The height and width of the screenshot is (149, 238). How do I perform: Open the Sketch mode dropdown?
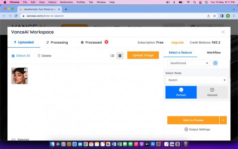(197, 80)
